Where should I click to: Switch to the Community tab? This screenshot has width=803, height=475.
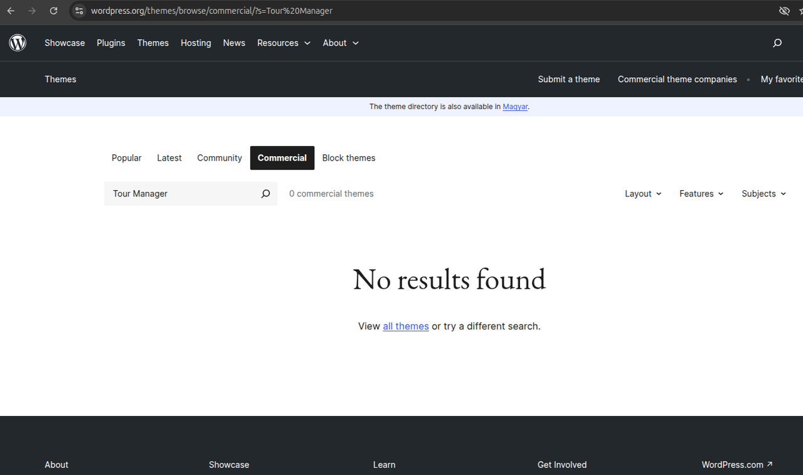tap(220, 158)
